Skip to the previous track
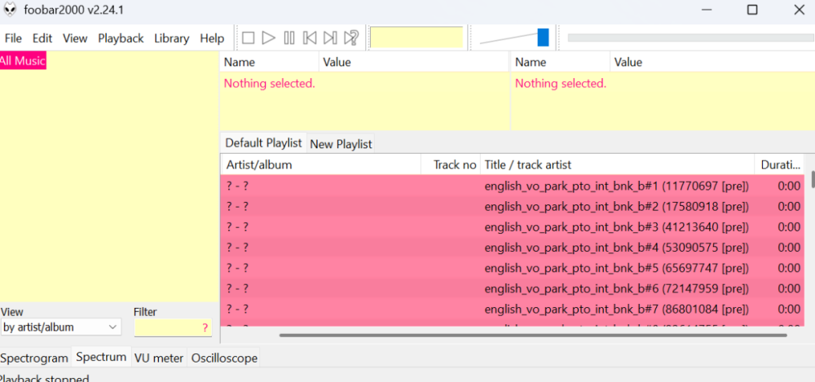The image size is (815, 382). click(x=310, y=37)
